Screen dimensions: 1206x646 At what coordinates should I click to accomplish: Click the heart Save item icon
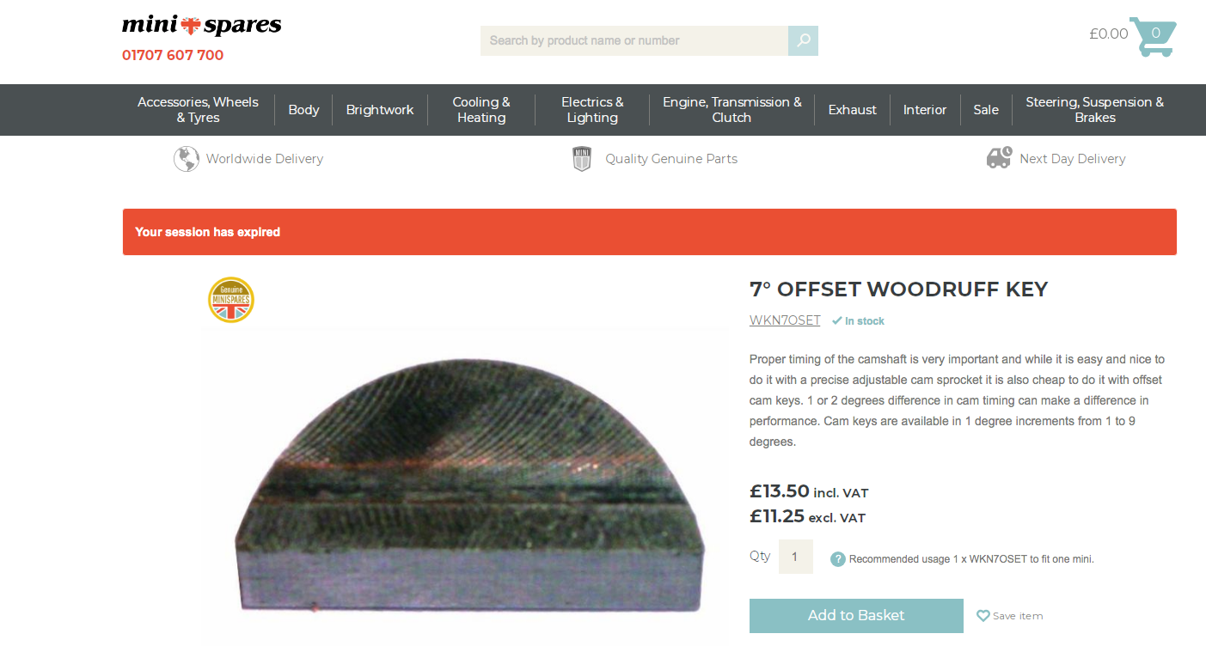(x=983, y=616)
